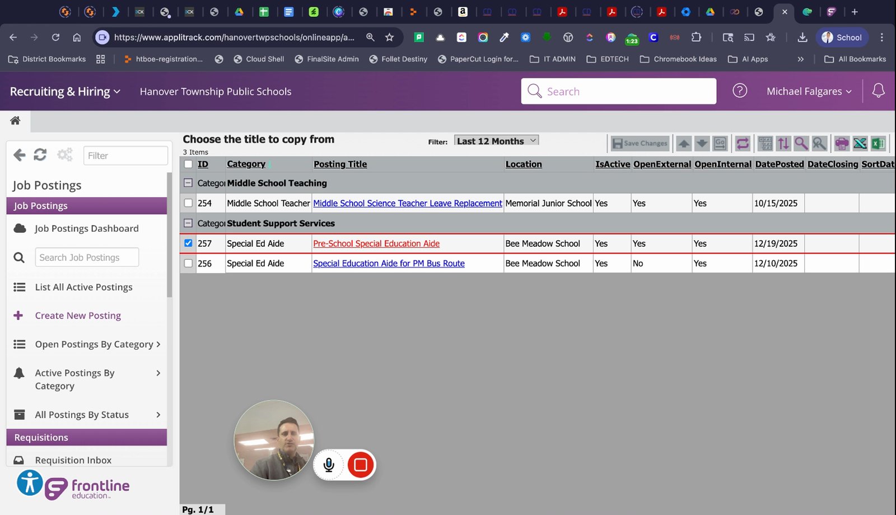Open Middle School Science Teacher Leave Replacement link

tap(408, 203)
